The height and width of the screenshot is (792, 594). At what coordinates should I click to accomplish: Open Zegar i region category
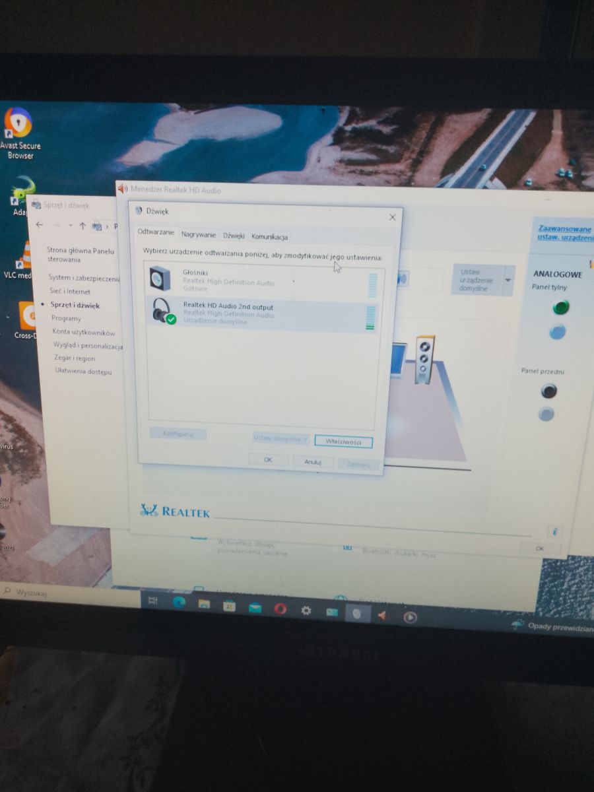(x=75, y=358)
